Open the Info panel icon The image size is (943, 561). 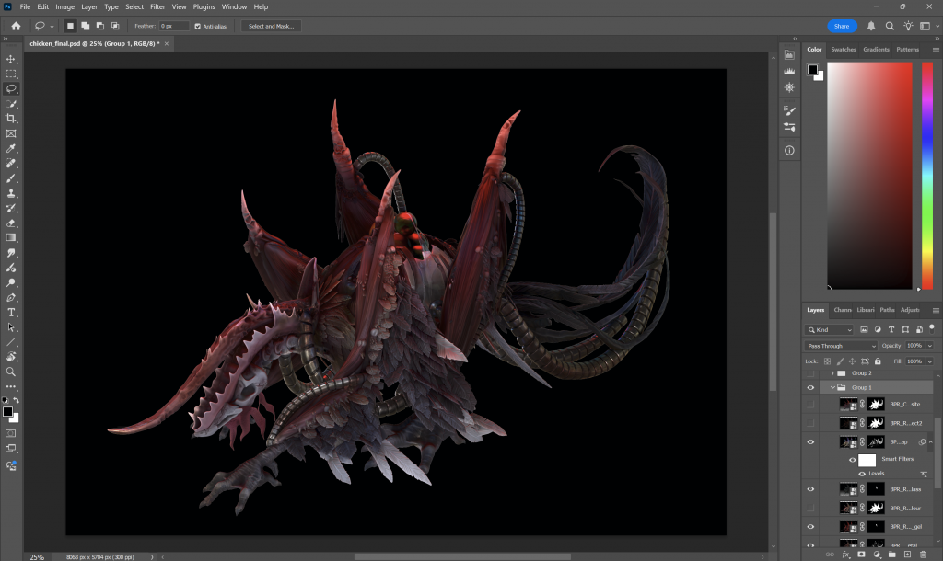coord(789,150)
